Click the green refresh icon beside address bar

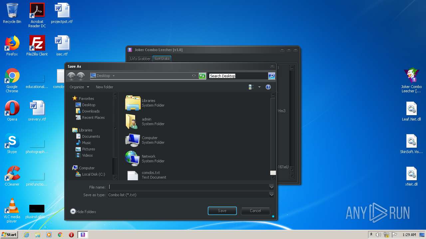point(202,76)
